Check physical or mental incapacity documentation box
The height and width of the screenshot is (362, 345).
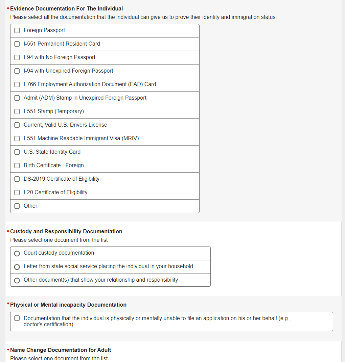coord(17,318)
